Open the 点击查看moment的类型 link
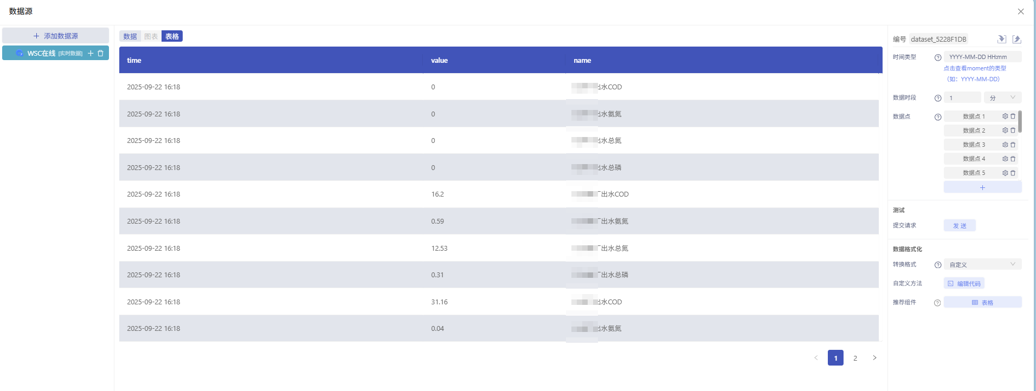The width and height of the screenshot is (1036, 391). click(x=975, y=68)
